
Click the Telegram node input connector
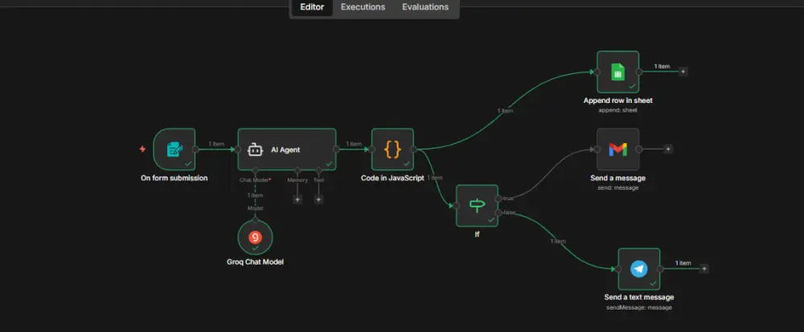617,269
